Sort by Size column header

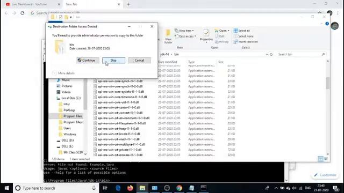[x=221, y=62]
